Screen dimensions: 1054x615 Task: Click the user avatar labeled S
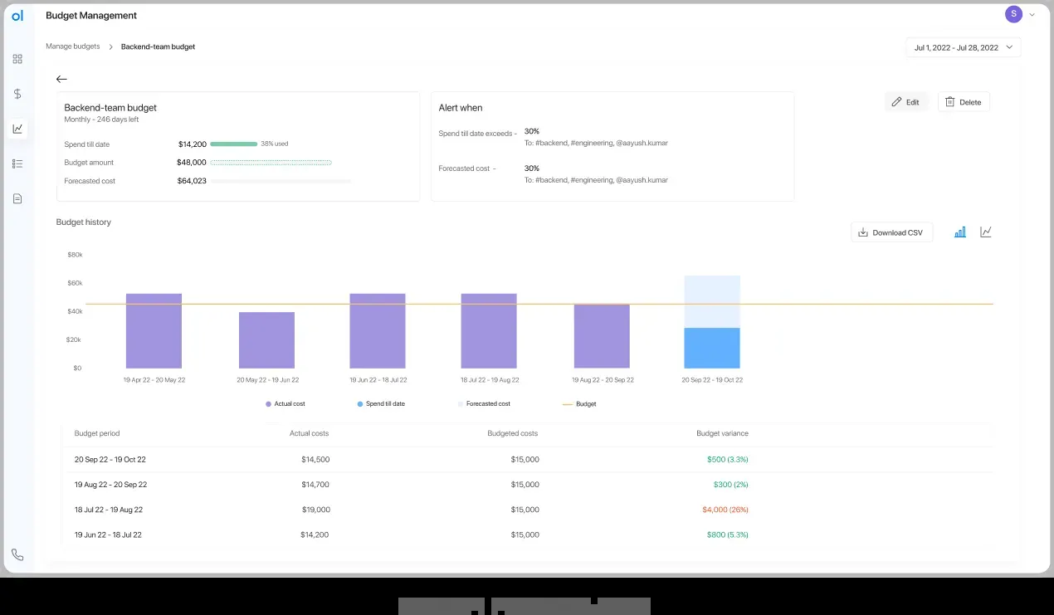pos(1013,14)
